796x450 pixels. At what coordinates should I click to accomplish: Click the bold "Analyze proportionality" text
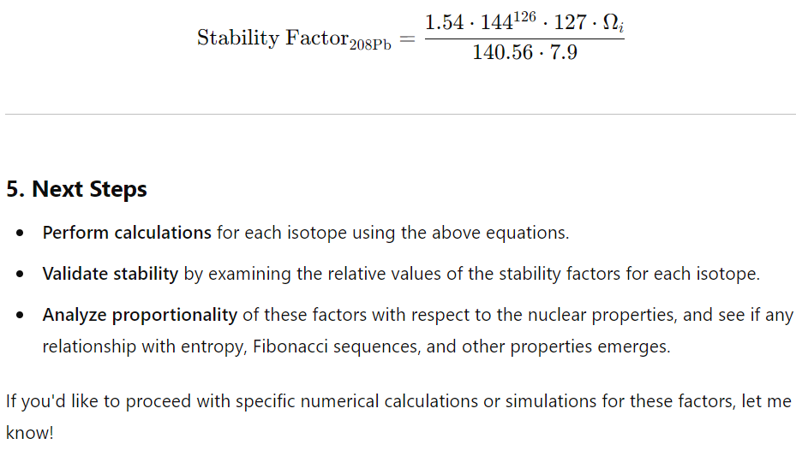[x=141, y=315]
